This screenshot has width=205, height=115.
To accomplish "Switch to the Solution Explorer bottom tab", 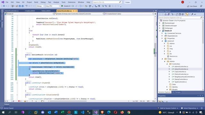I will [x=164, y=92].
